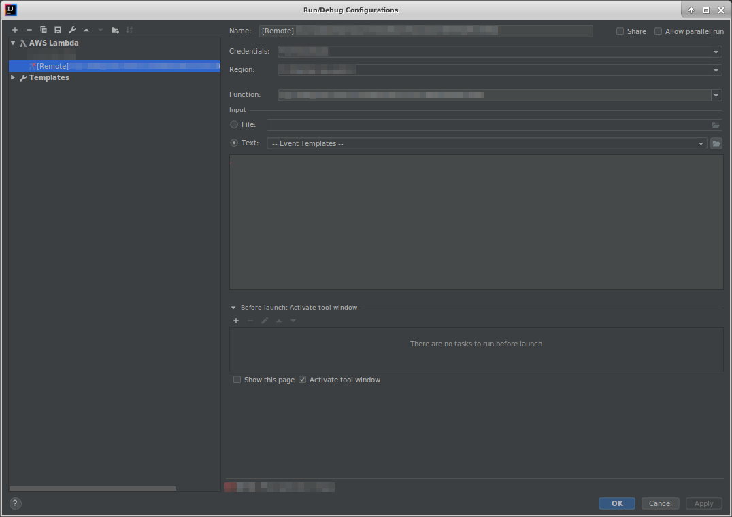The width and height of the screenshot is (732, 517).
Task: Copy the selected configuration
Action: coord(43,29)
